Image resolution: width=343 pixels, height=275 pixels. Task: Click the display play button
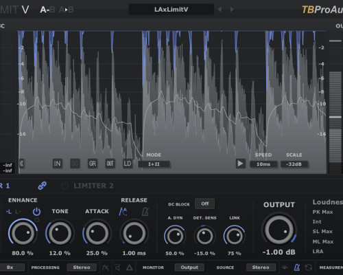point(241,164)
